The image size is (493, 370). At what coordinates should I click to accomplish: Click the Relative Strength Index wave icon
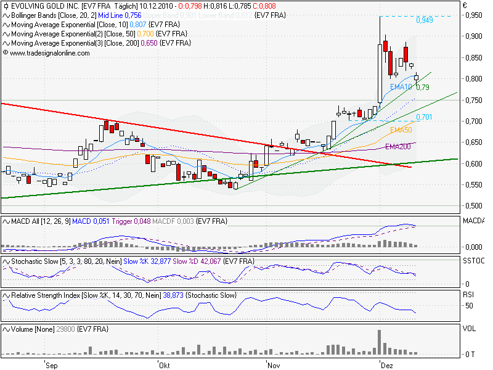(6, 296)
